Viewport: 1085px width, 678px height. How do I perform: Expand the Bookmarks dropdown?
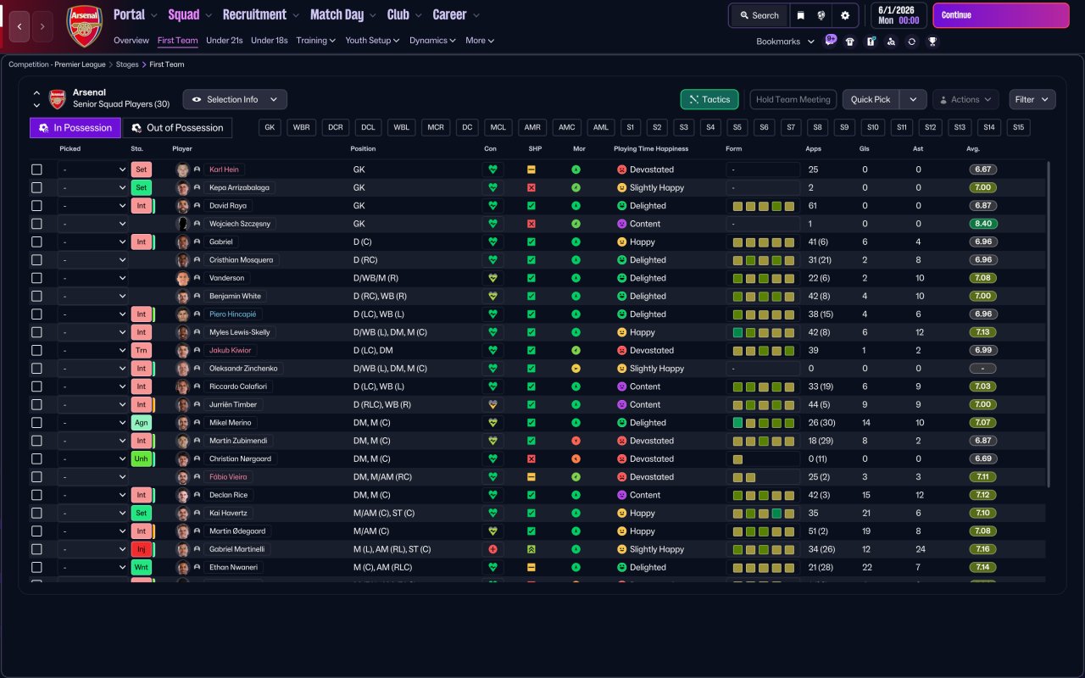pyautogui.click(x=785, y=42)
